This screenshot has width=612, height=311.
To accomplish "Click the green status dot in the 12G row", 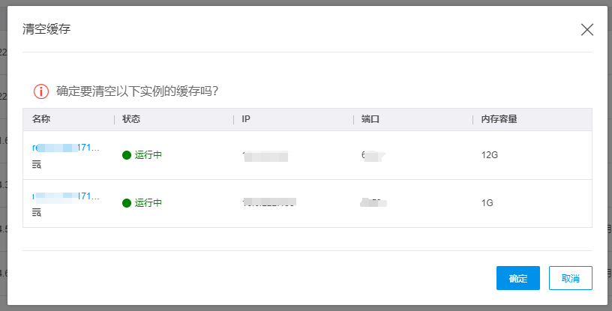I will (127, 155).
